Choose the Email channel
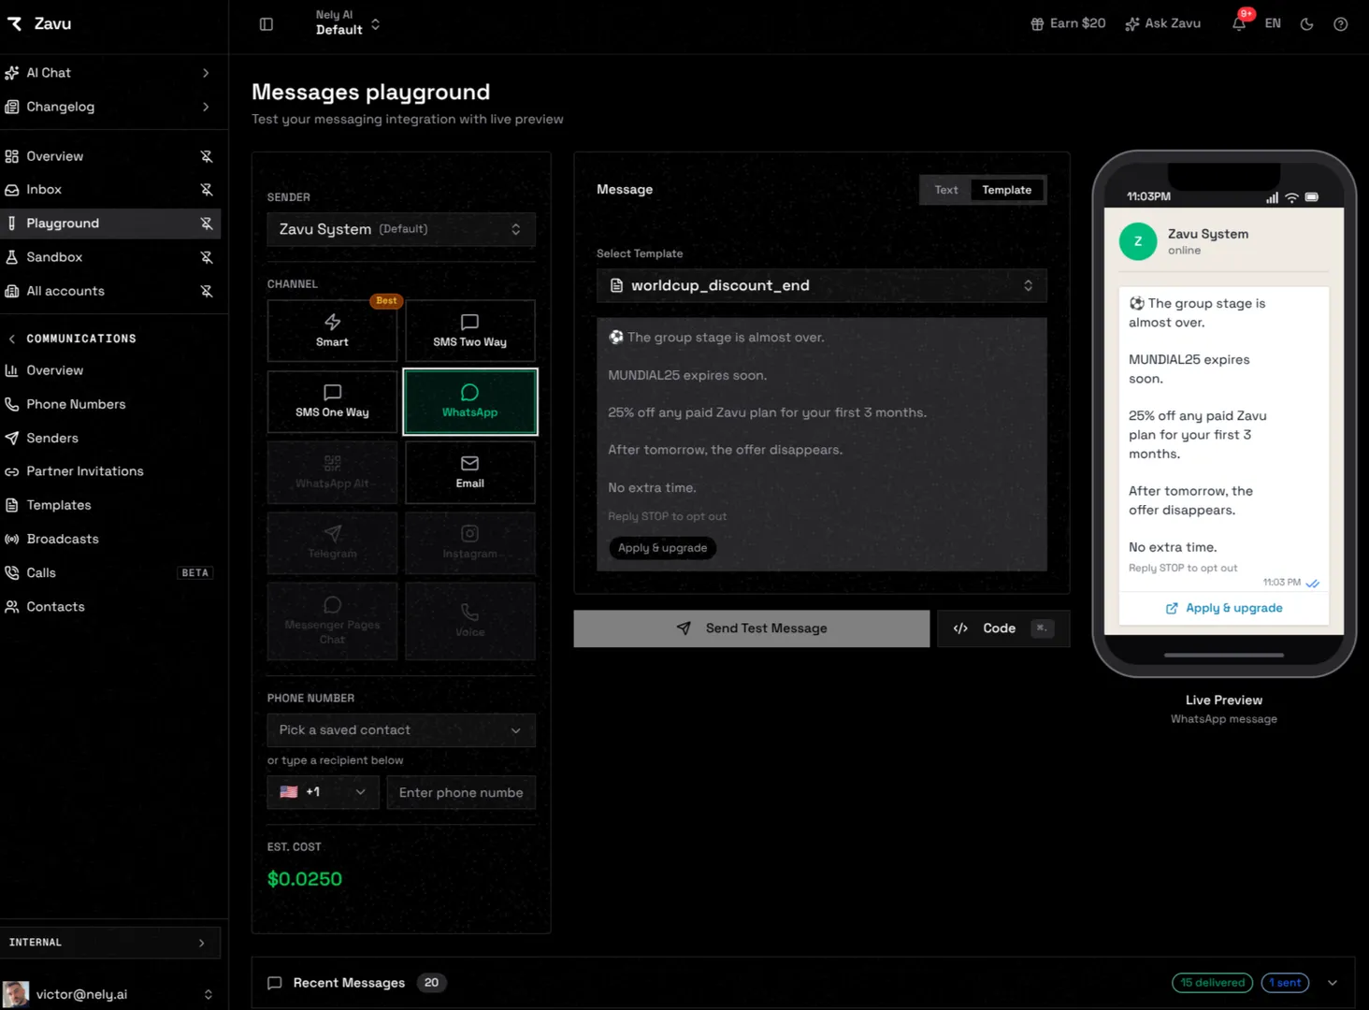Viewport: 1369px width, 1010px height. [x=469, y=472]
